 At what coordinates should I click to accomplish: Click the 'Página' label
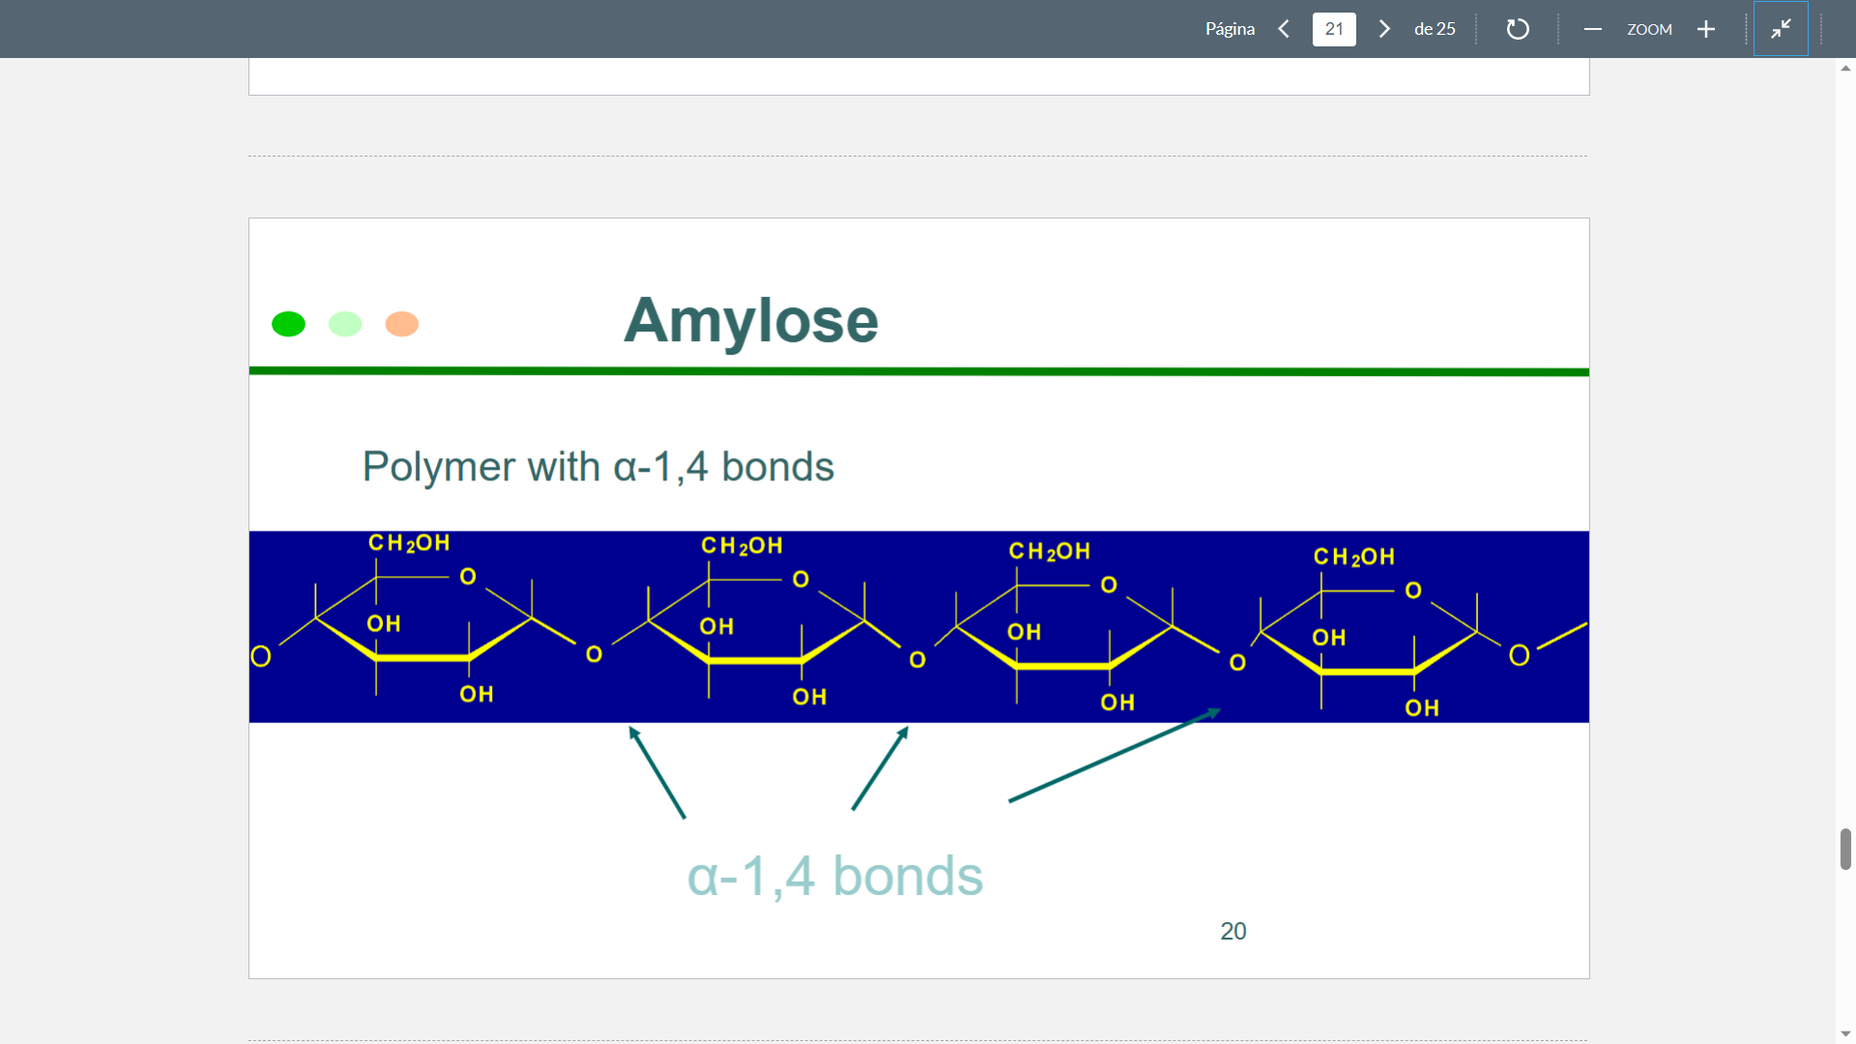(1230, 29)
